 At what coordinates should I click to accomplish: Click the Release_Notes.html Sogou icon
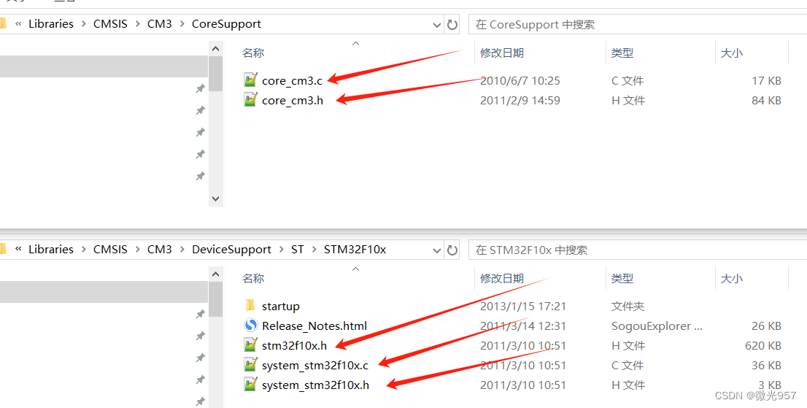pos(250,326)
